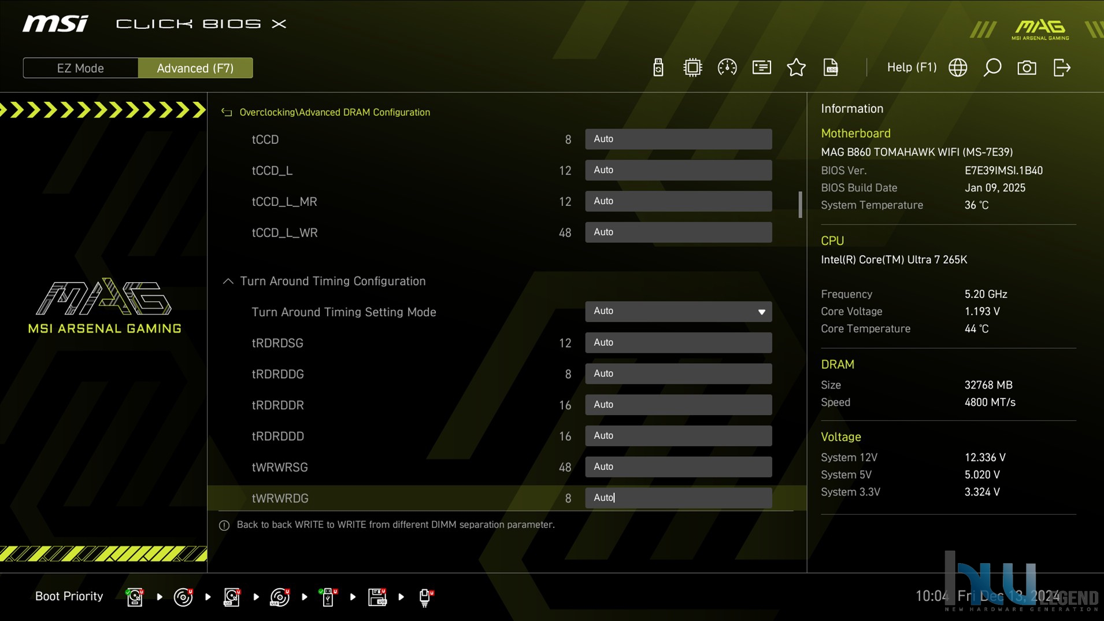The image size is (1104, 621).
Task: Switch to EZ Mode
Action: (80, 68)
